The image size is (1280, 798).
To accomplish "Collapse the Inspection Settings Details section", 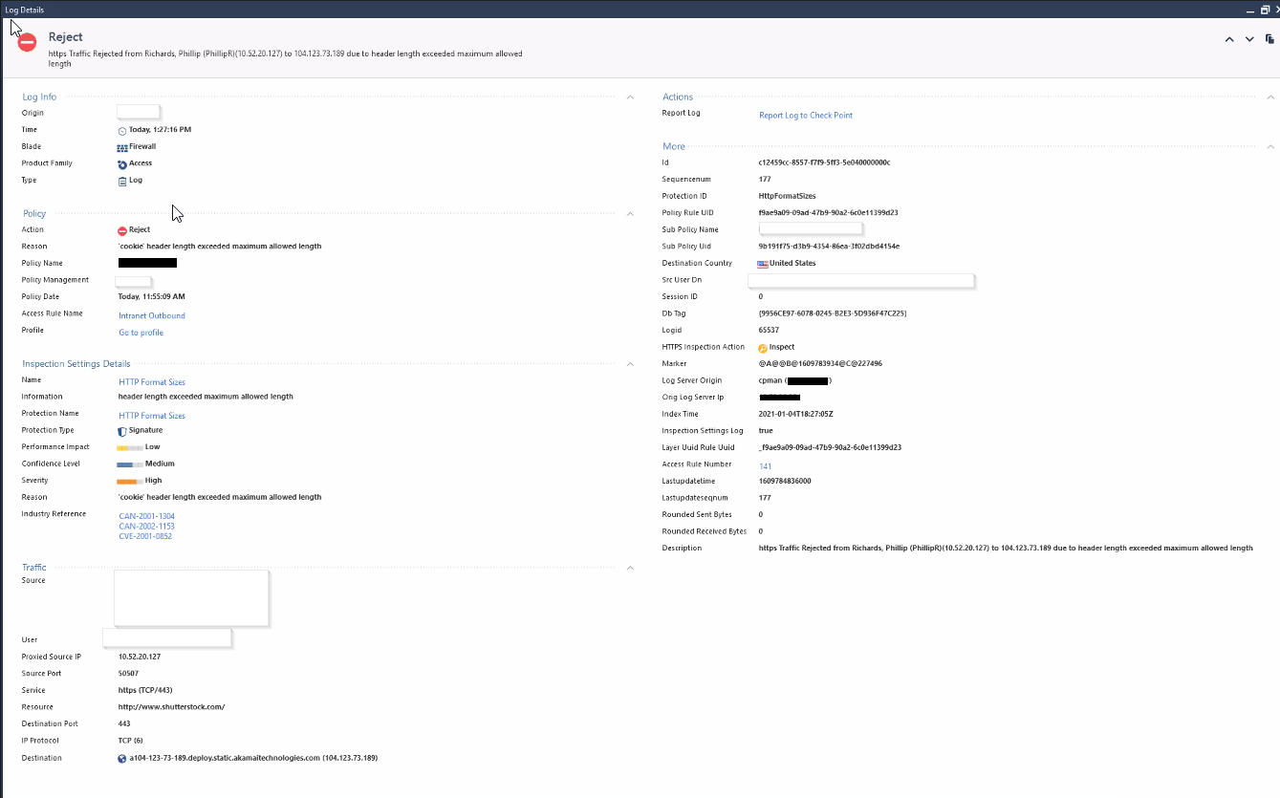I will pos(630,364).
